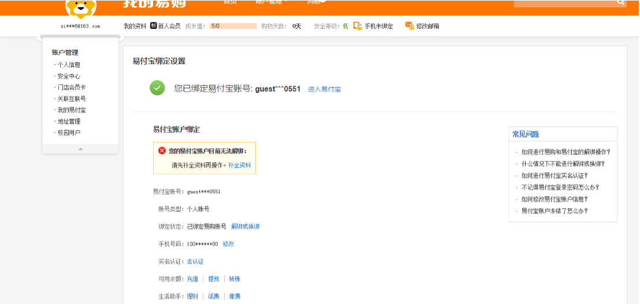Click the 账户管理 sidebar heading
Screen dimensions: 640x304
65,52
